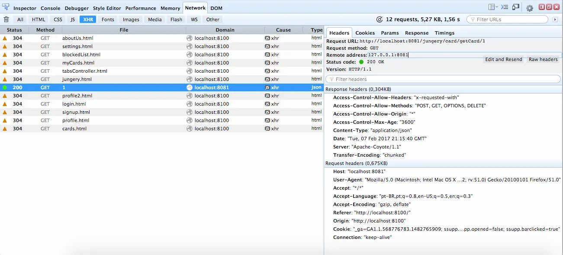This screenshot has height=255, width=563.
Task: Show the Cookies details tab
Action: (365, 33)
